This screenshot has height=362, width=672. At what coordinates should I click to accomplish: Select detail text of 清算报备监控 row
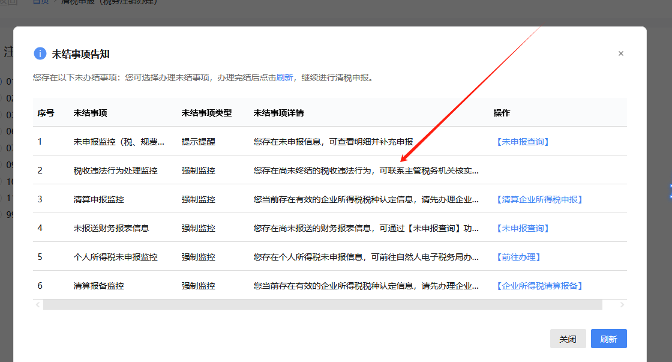coord(366,286)
